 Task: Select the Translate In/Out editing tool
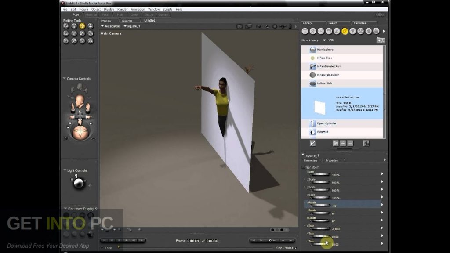[91, 26]
